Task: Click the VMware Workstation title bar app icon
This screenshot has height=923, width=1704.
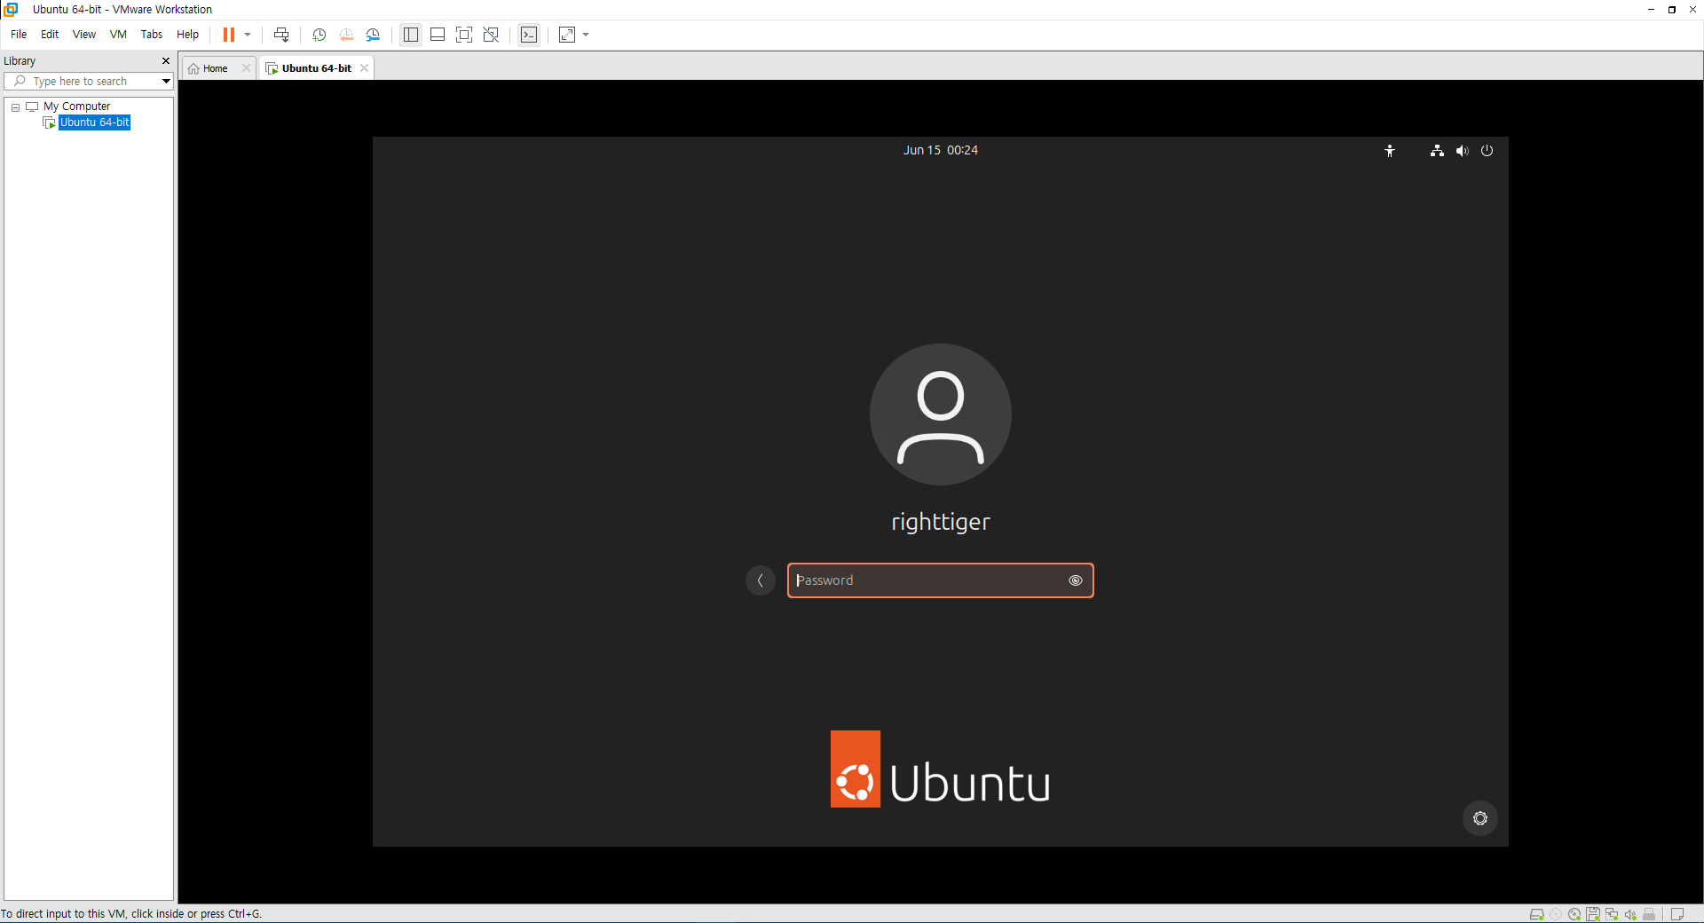Action: 11,9
